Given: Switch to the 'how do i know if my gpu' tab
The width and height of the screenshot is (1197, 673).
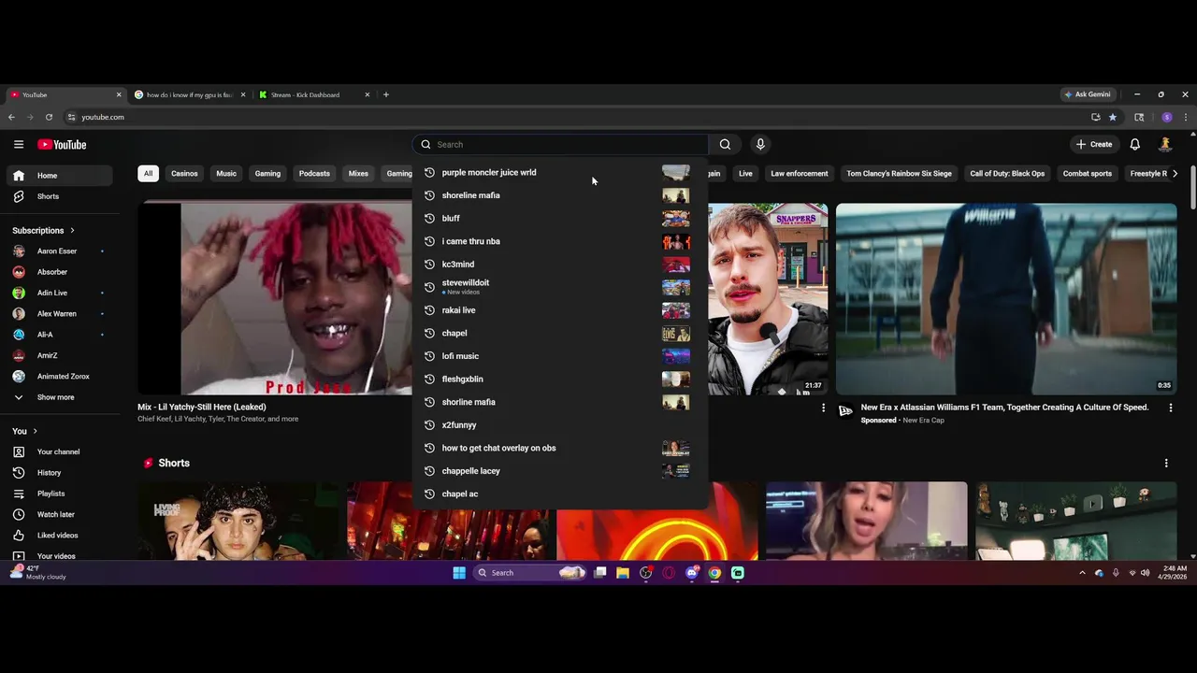Looking at the screenshot, I should click(x=190, y=94).
